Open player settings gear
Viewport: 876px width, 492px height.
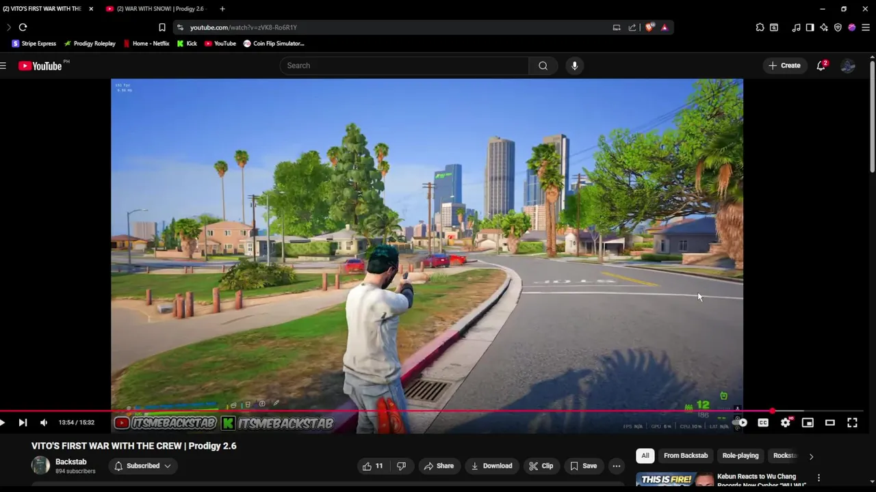pos(786,422)
